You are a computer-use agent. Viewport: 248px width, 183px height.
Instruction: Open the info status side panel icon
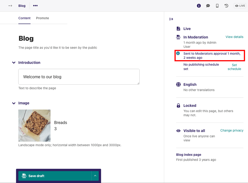point(199,6)
